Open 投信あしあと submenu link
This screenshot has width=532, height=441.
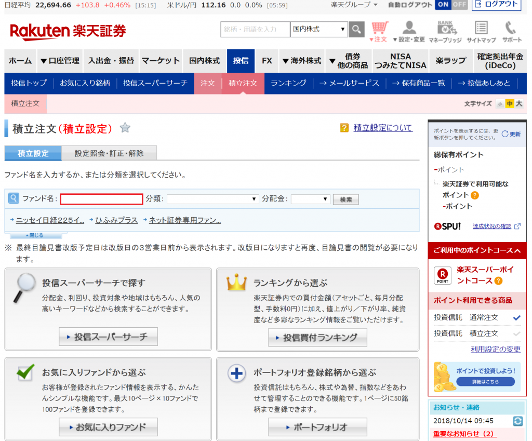click(x=484, y=83)
